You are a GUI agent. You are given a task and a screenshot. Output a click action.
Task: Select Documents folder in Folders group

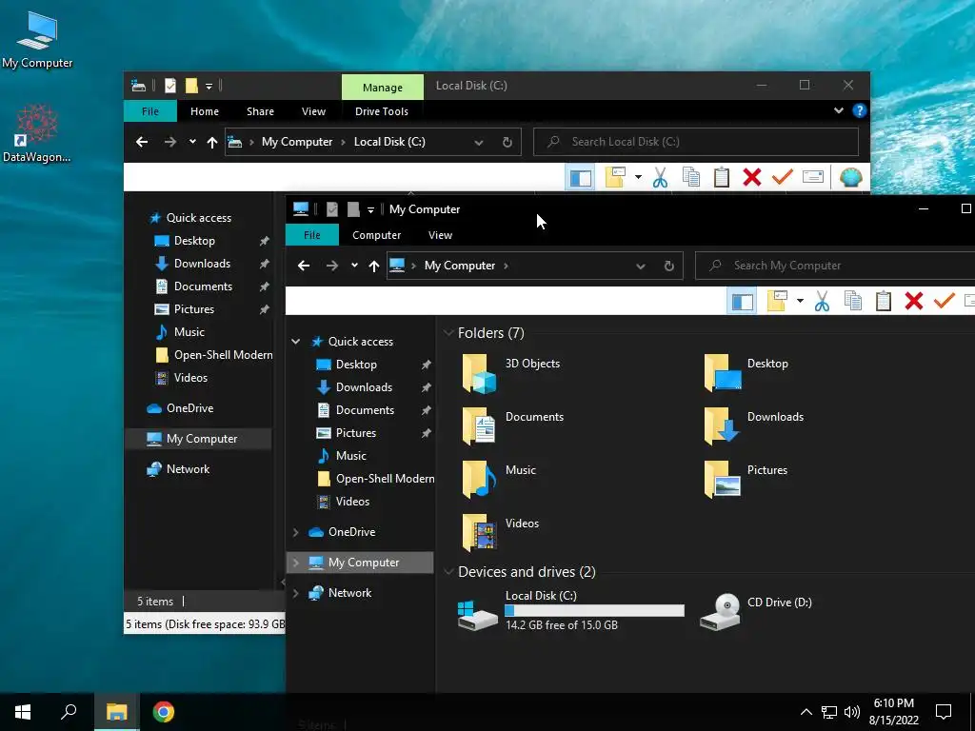[x=513, y=426]
